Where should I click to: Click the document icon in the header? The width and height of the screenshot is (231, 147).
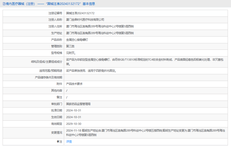tap(4, 4)
